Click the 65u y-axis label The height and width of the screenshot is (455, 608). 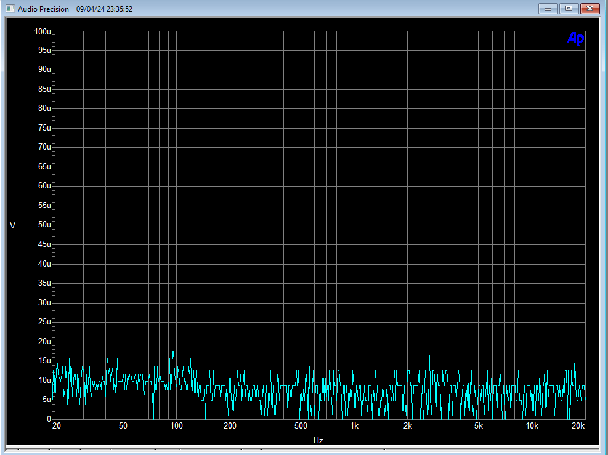click(x=44, y=167)
